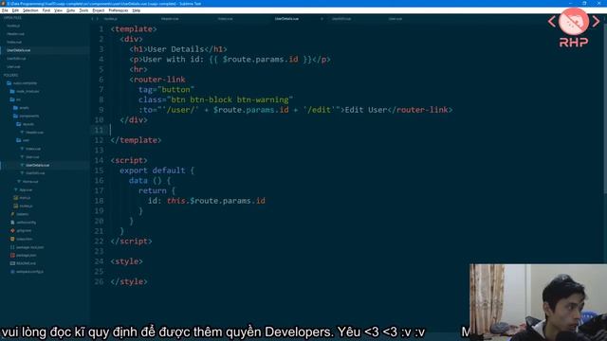607x341 pixels.
Task: Click the README.md file icon
Action: (12, 263)
